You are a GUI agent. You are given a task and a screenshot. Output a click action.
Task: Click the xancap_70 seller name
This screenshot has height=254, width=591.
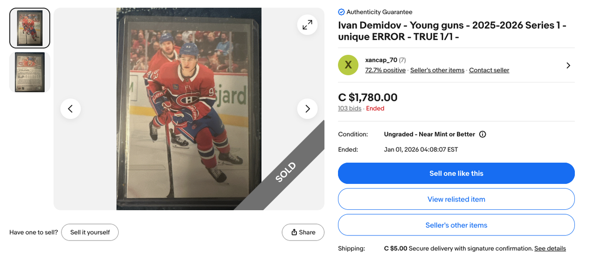pyautogui.click(x=381, y=60)
